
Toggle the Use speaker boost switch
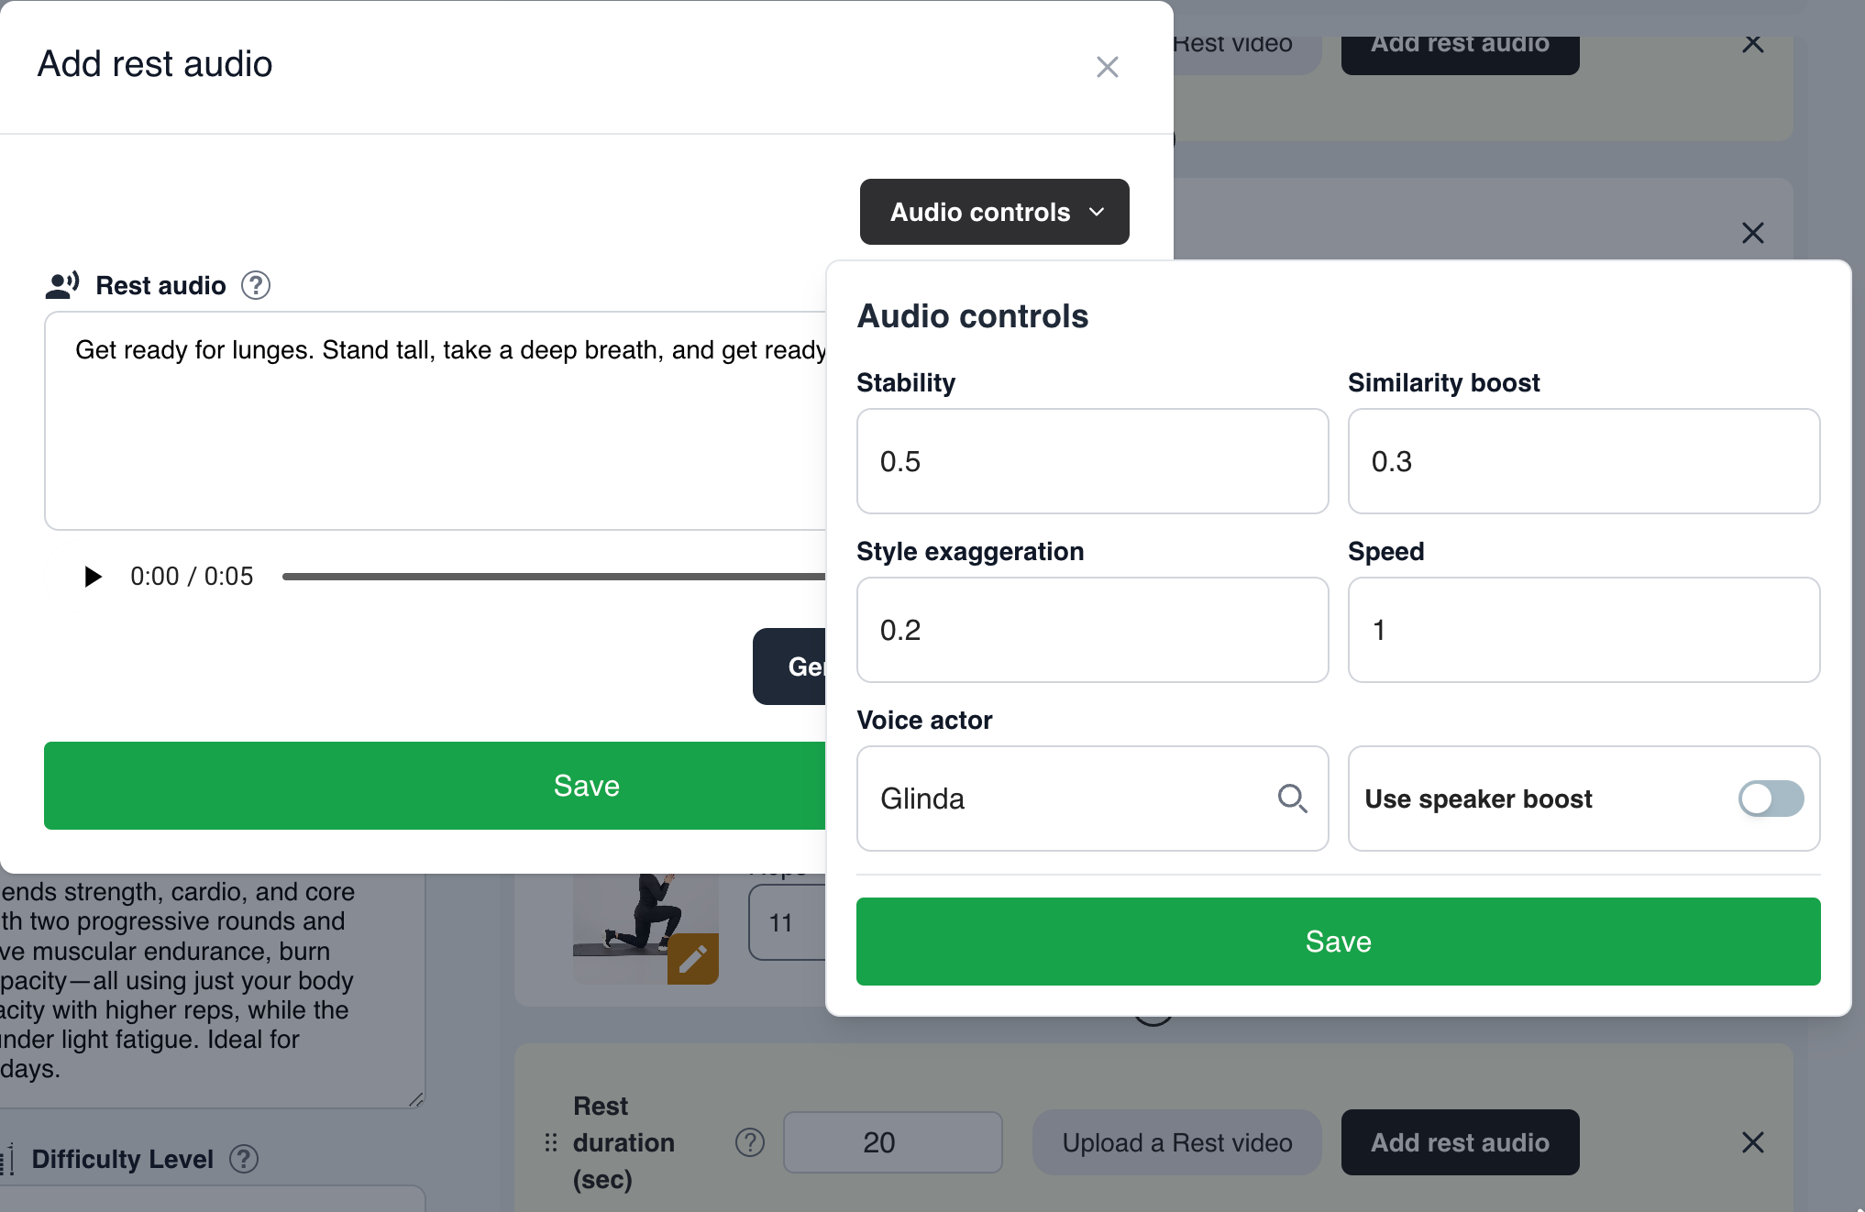click(x=1770, y=799)
